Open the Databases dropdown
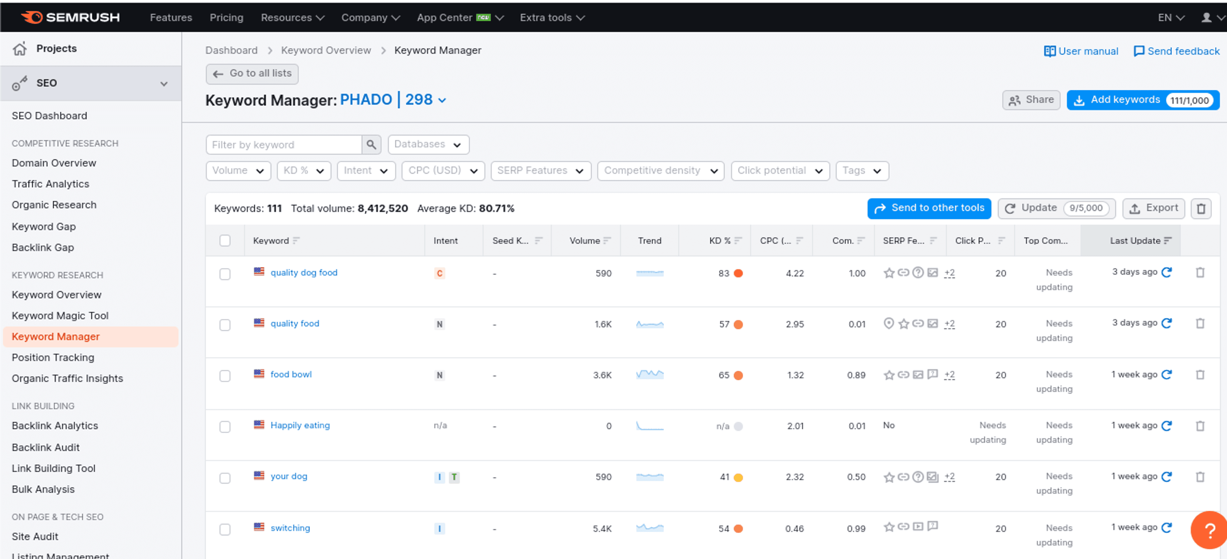Viewport: 1227px width, 559px height. (x=428, y=145)
